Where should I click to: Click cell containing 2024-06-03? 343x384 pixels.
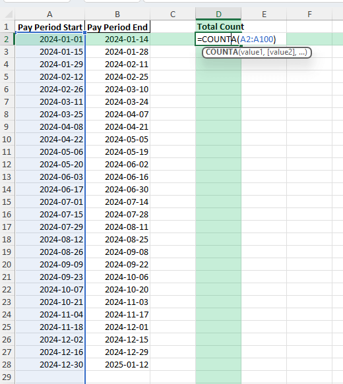[x=49, y=177]
